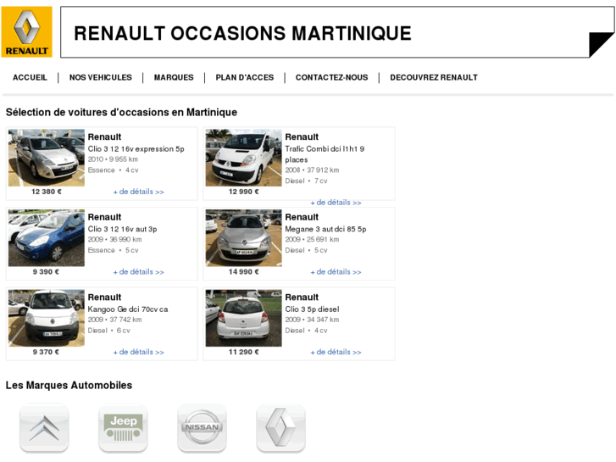Image resolution: width=616 pixels, height=462 pixels.
Task: Click '+ de détails' for the Kangoo Ge
Action: click(x=139, y=352)
